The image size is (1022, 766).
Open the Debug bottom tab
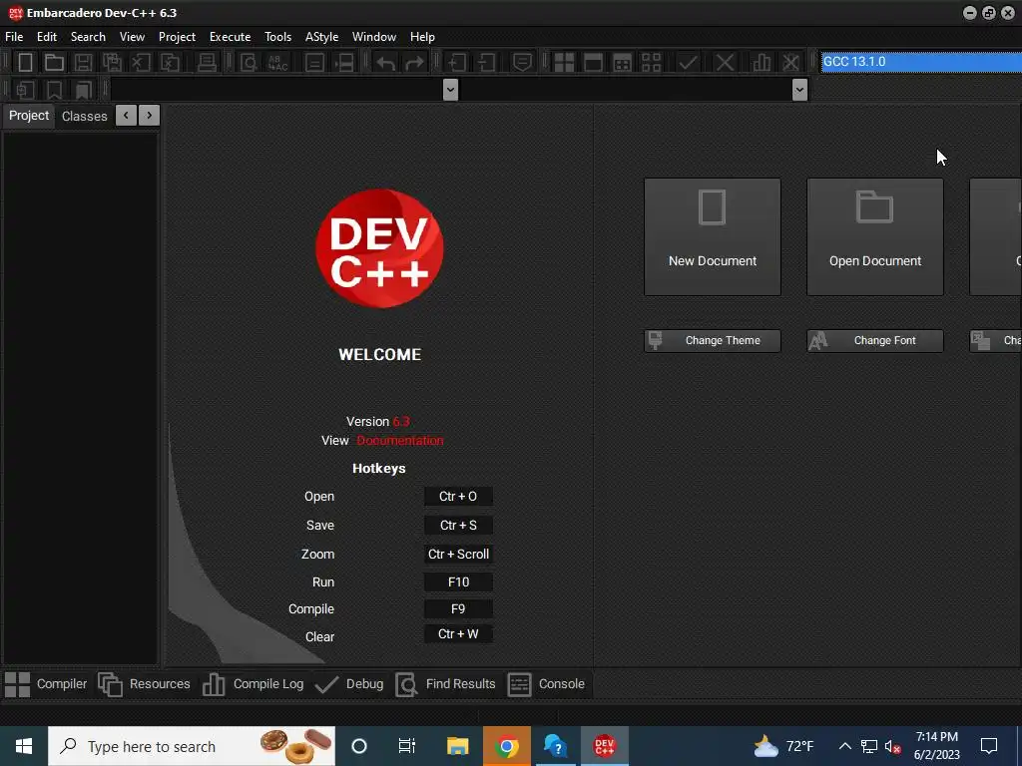point(349,684)
